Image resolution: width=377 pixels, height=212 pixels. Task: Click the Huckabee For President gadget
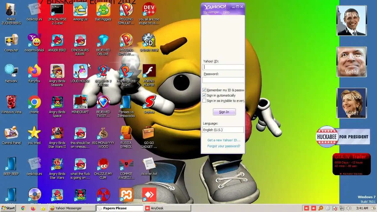(343, 137)
